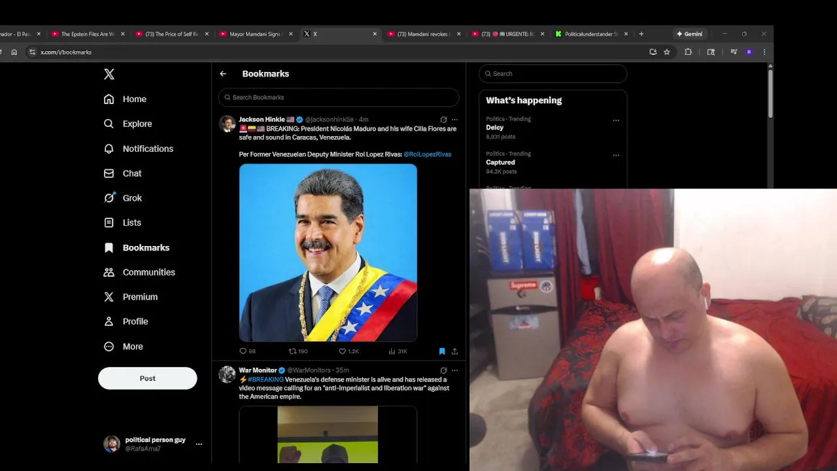
Task: Open more options for the Delcy trend
Action: (615, 120)
